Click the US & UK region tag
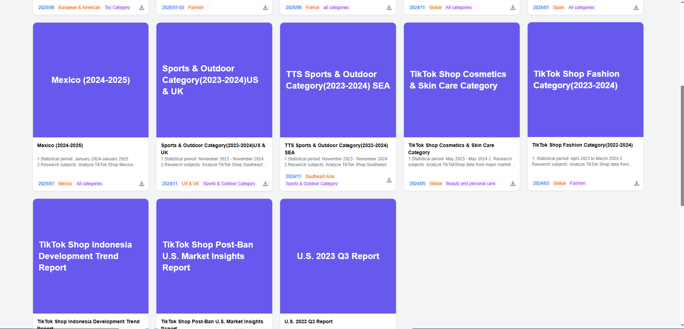 point(190,184)
